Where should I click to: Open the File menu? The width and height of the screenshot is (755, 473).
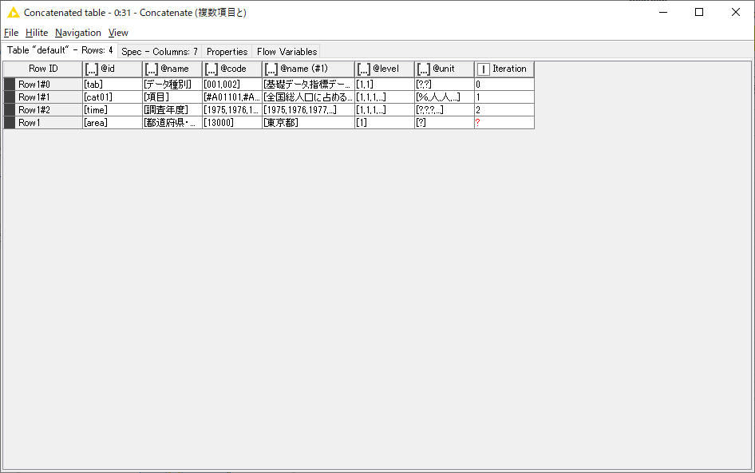pyautogui.click(x=11, y=33)
